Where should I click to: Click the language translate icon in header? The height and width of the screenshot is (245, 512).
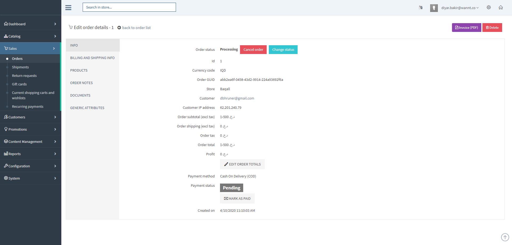click(421, 7)
